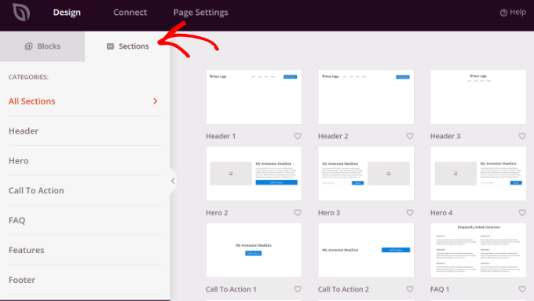Viewport: 534px width, 301px height.
Task: Choose the Call To Action 1 thumbnail
Action: [254, 250]
